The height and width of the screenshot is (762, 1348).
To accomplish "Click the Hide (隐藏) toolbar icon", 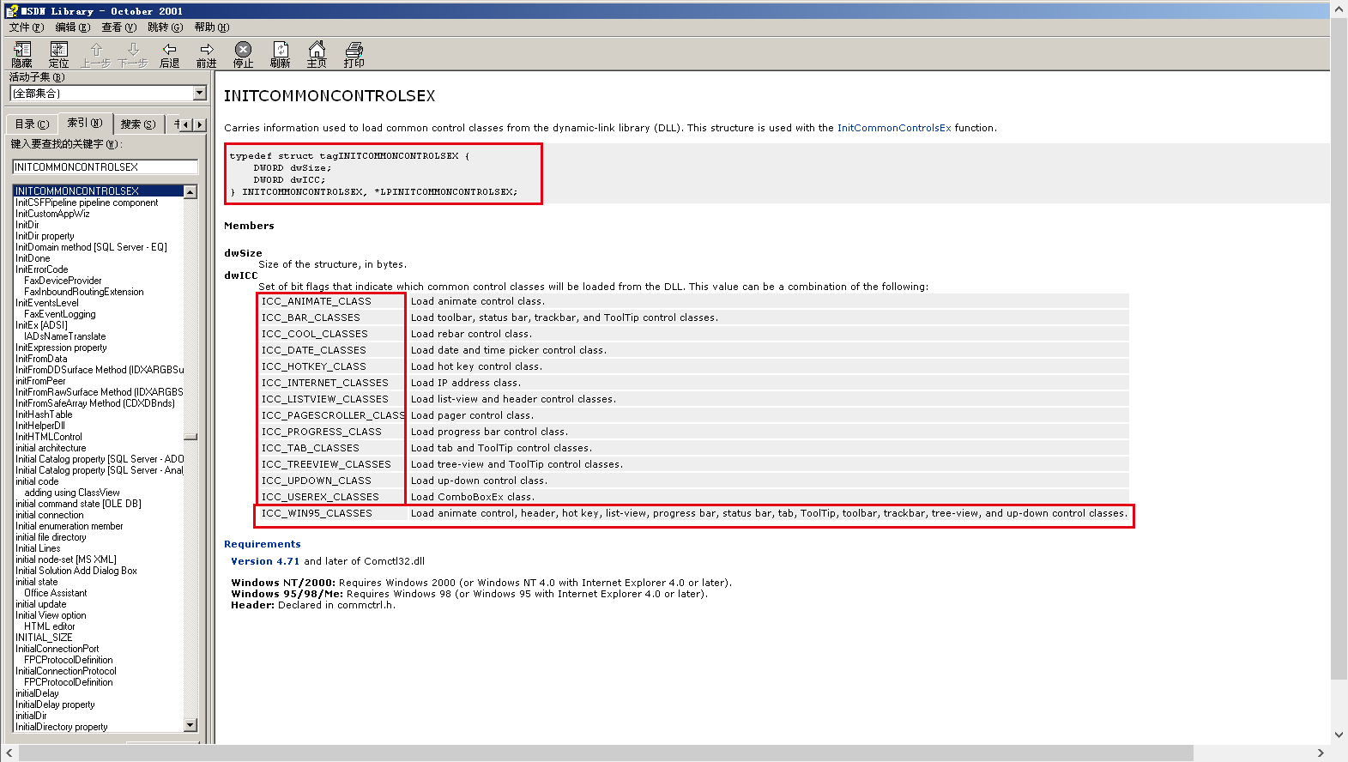I will (22, 55).
